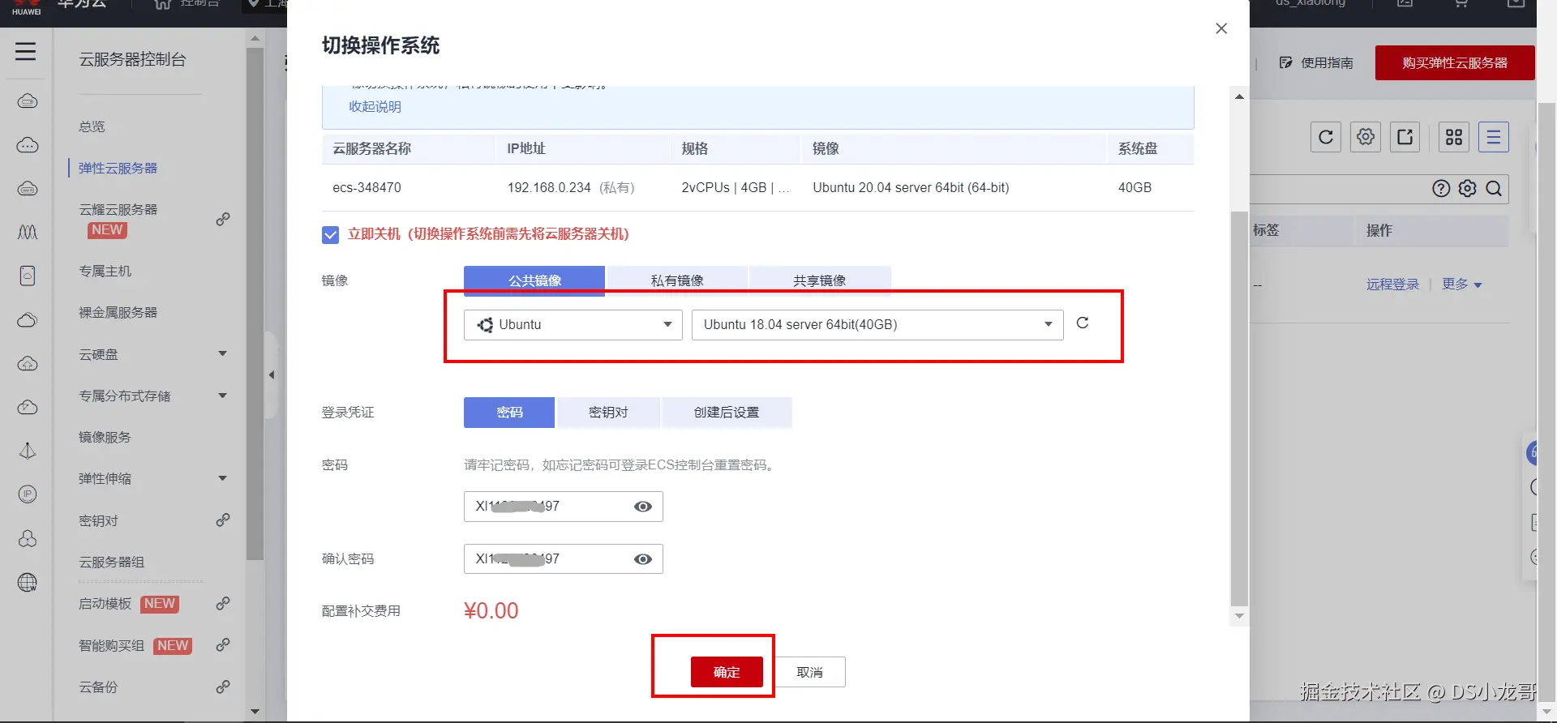Click the link icon next to 智能购买组
The height and width of the screenshot is (723, 1557).
pos(223,644)
